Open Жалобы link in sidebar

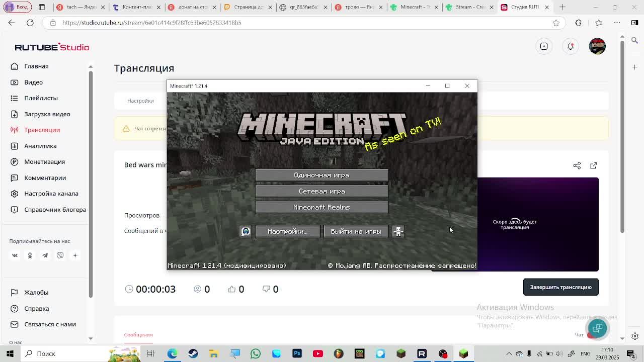[36, 293]
